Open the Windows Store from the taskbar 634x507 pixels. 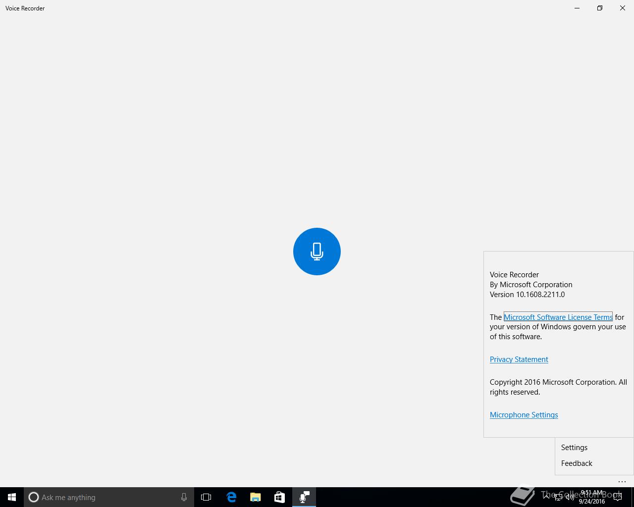[x=280, y=497]
